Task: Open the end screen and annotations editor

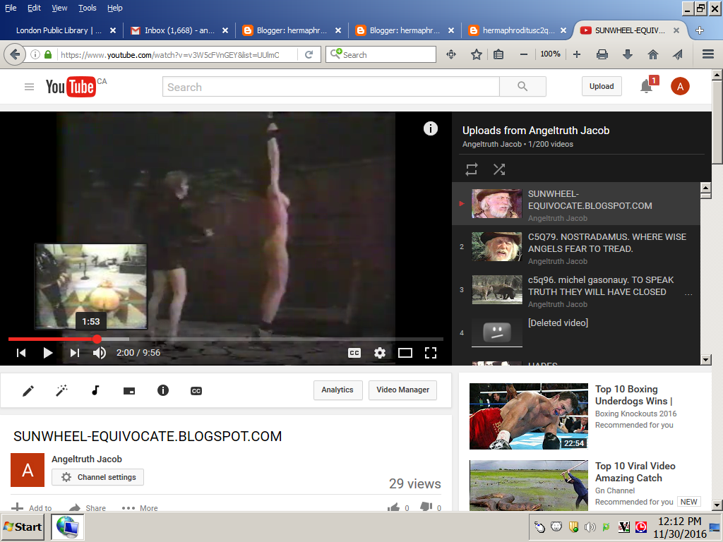Action: pos(129,391)
